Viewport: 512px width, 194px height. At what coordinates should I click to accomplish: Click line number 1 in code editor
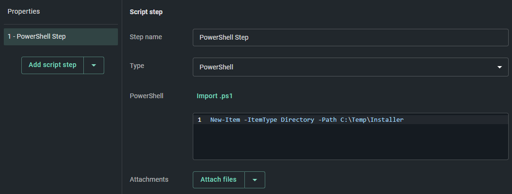pyautogui.click(x=199, y=120)
